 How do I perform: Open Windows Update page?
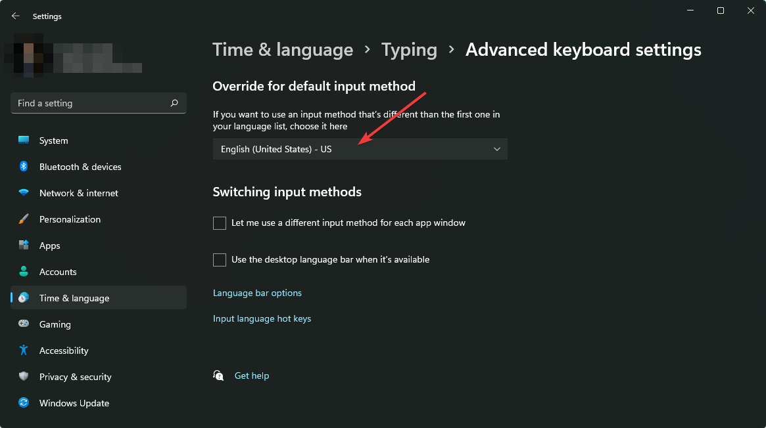tap(98, 403)
